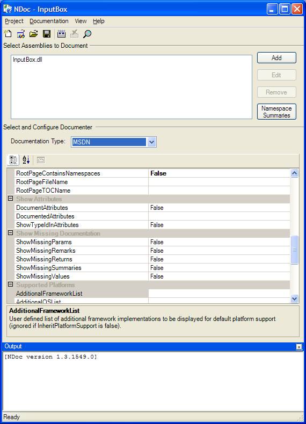Click property grid scrollbar down arrow

294,298
